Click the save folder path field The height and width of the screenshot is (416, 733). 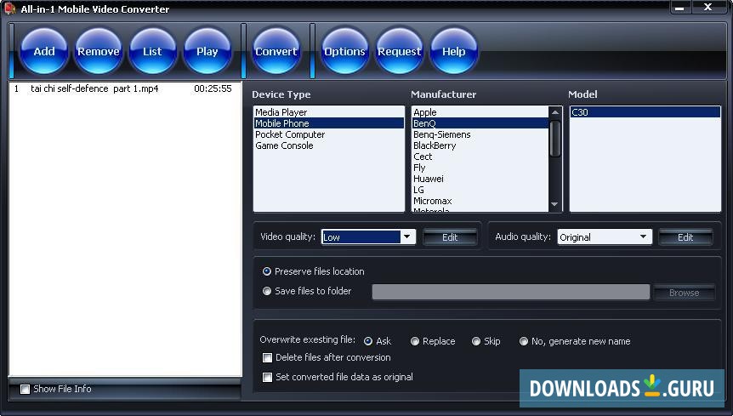coord(510,292)
